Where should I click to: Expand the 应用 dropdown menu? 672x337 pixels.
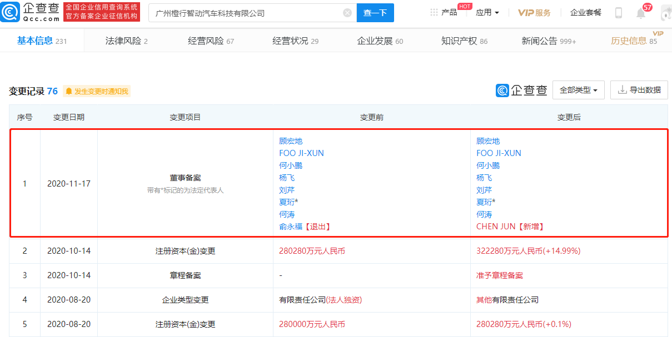487,13
